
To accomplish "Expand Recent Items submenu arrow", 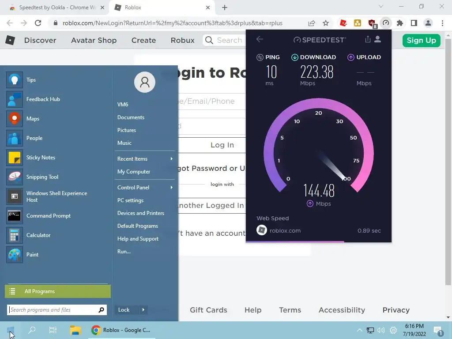I will point(172,159).
